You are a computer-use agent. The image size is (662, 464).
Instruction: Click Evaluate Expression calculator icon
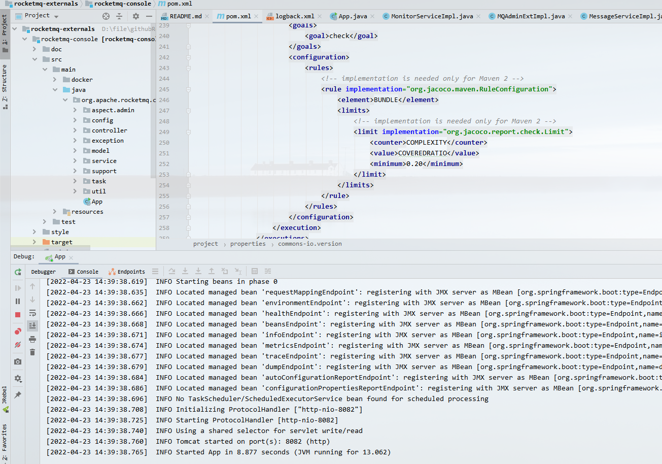coord(255,272)
